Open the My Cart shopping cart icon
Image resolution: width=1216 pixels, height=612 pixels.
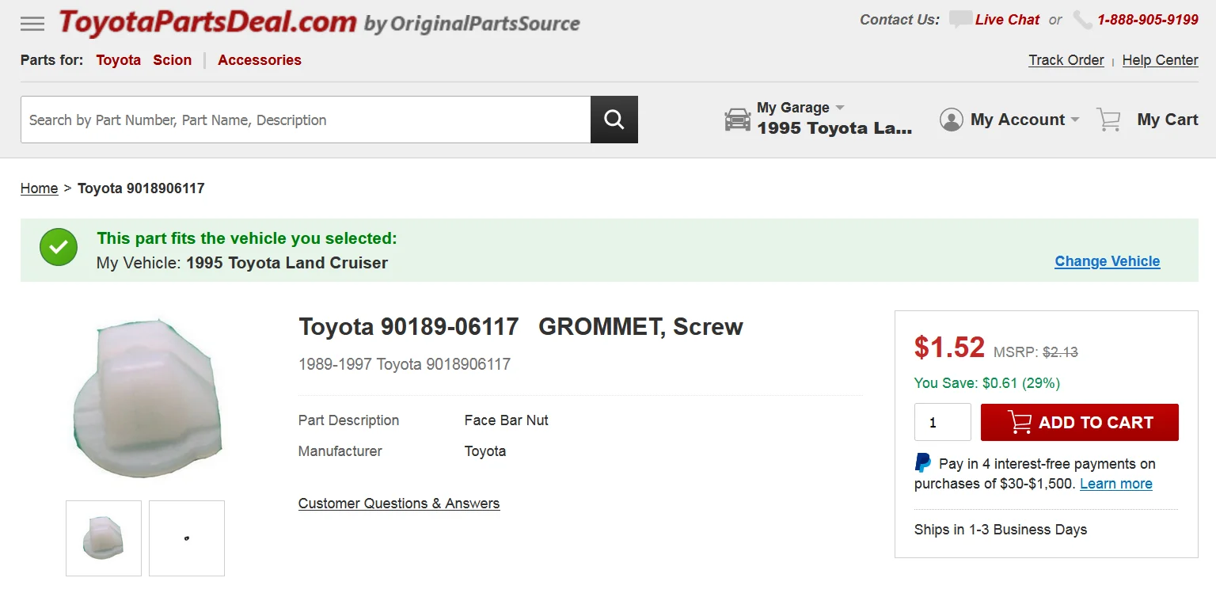click(1108, 120)
